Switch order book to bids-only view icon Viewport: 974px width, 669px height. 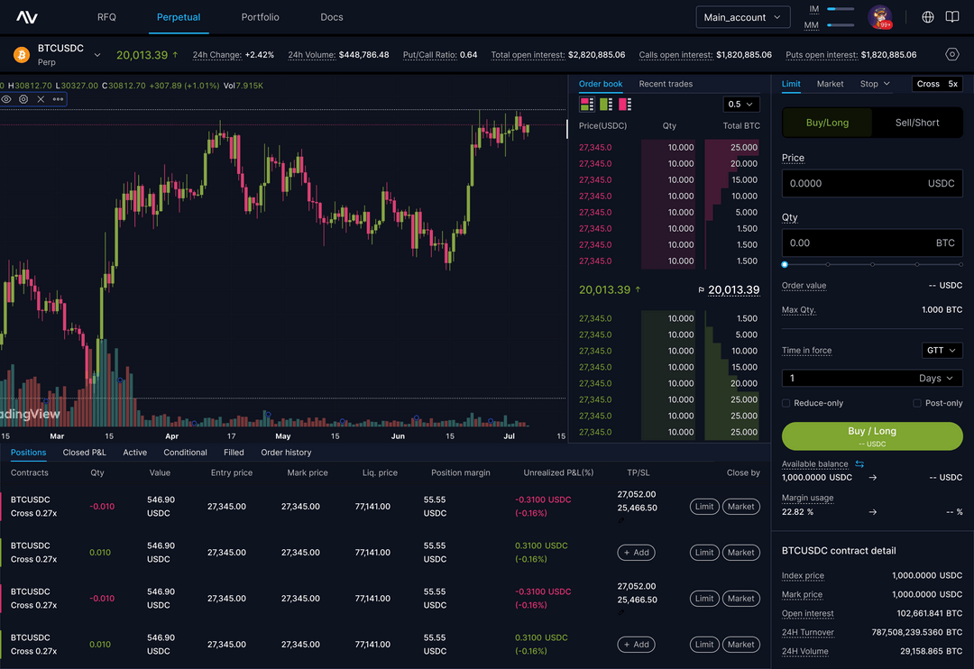click(x=605, y=104)
